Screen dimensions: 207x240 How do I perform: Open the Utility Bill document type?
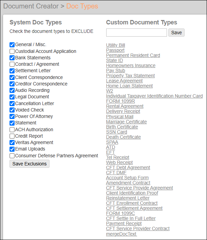[115, 45]
